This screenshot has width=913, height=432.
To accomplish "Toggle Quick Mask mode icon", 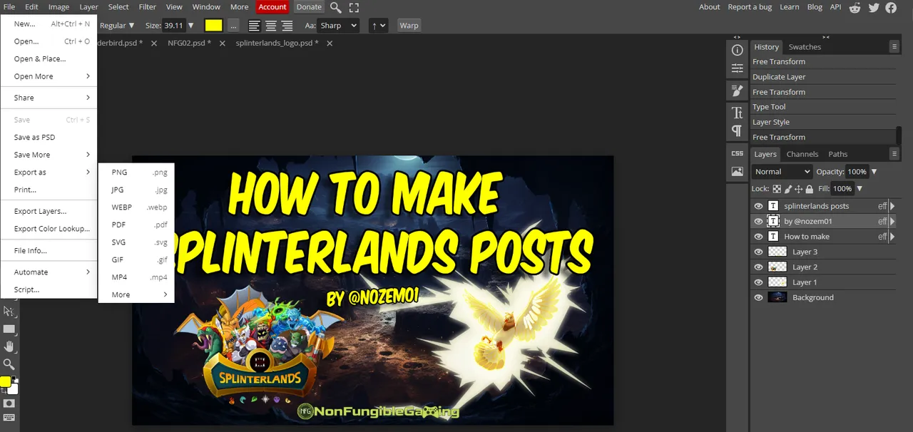I will coord(9,403).
